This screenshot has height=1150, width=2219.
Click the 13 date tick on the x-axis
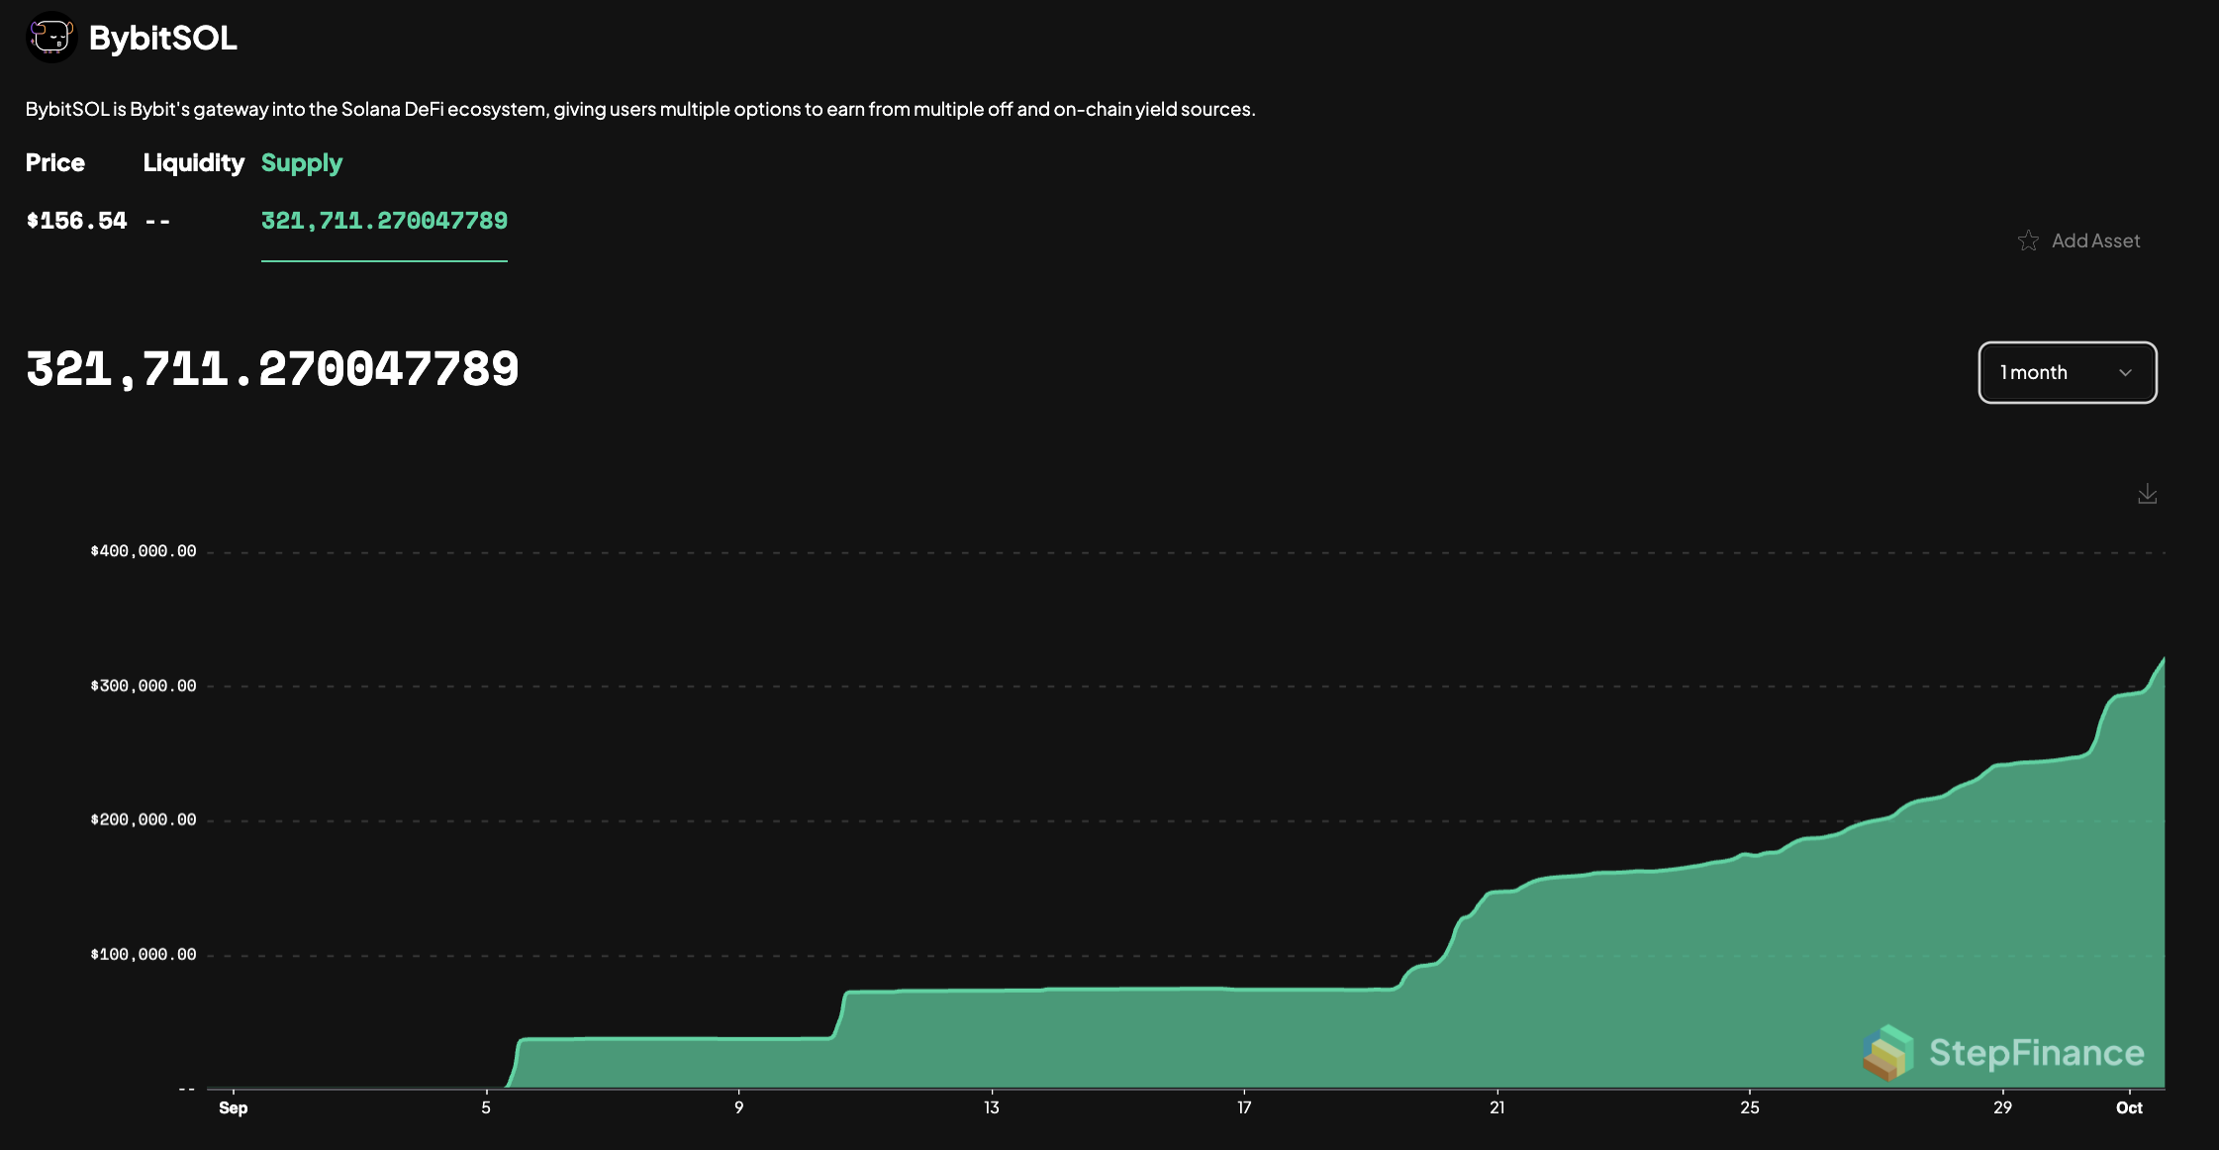click(x=992, y=1107)
